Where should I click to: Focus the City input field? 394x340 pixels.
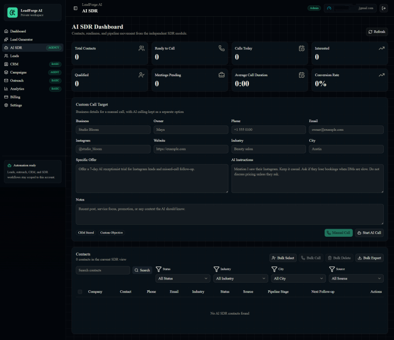click(347, 149)
